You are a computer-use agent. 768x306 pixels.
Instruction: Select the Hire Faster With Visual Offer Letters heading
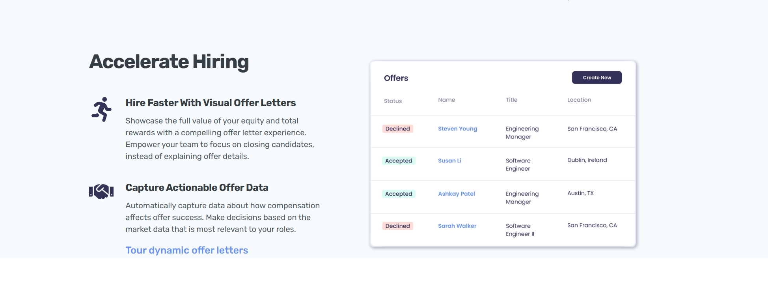tap(211, 103)
